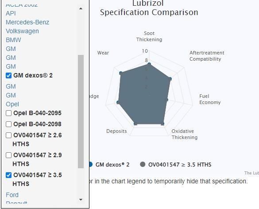Click the scrollbar up arrow
This screenshot has width=259, height=209.
(81, 8)
